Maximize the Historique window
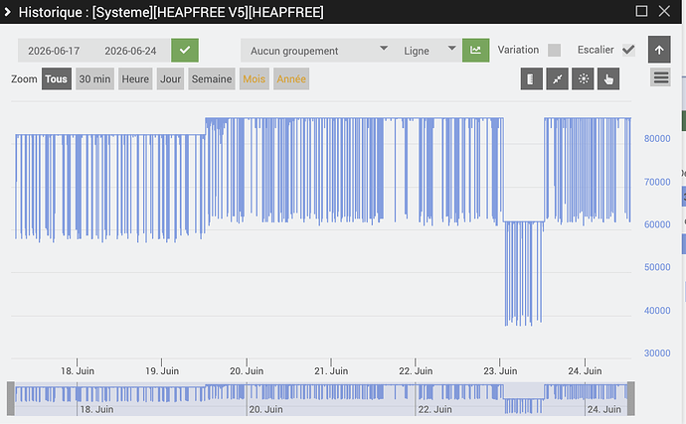 (x=641, y=11)
